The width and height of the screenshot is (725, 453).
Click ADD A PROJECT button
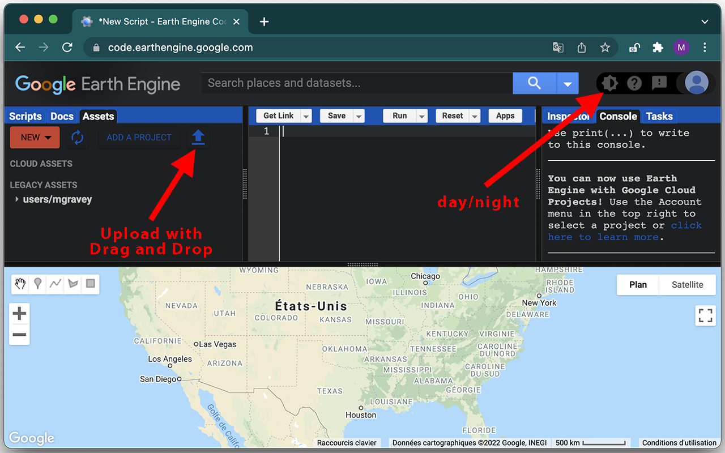139,137
